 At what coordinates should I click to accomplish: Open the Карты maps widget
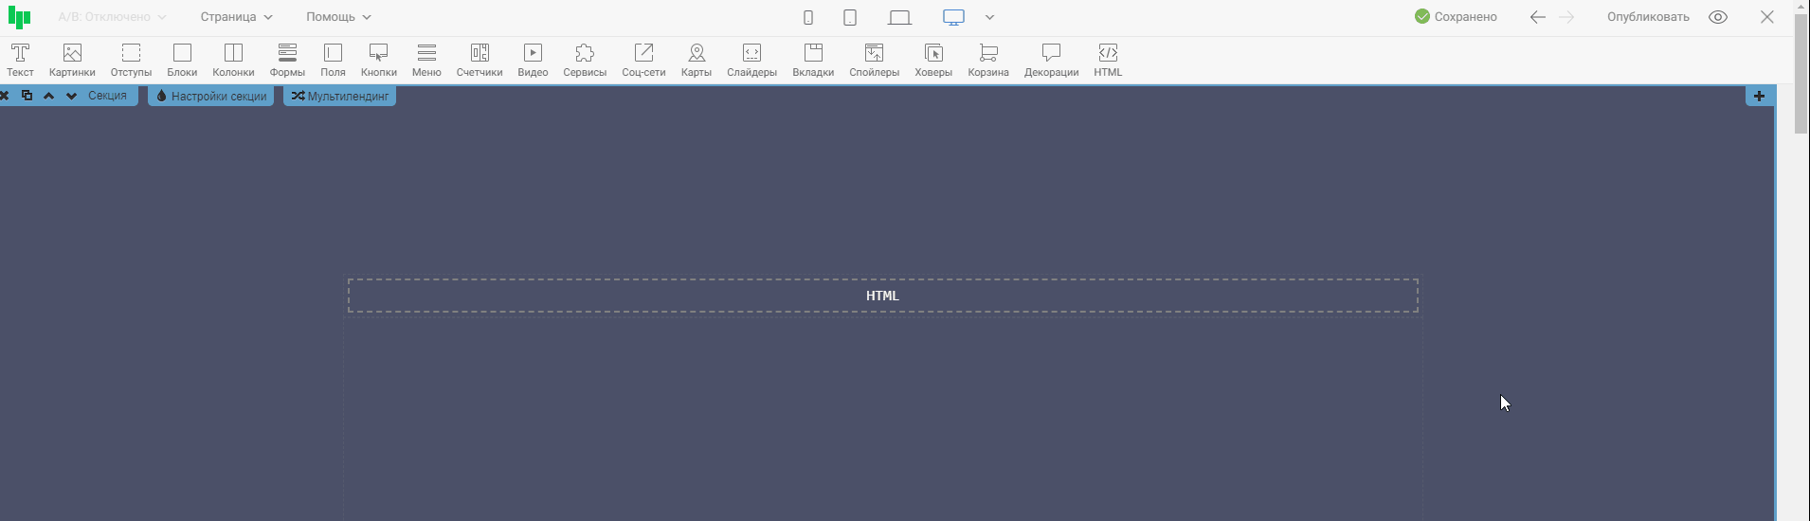pyautogui.click(x=696, y=60)
